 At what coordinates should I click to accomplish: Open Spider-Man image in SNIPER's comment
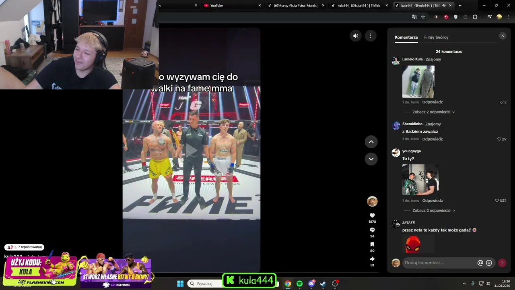click(x=418, y=244)
